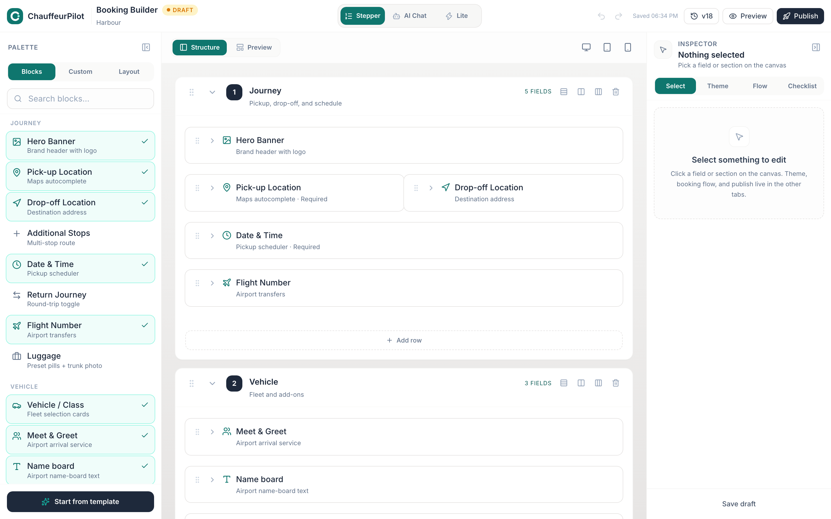The image size is (831, 519).
Task: Open the Checklist inspector tab
Action: coord(802,86)
